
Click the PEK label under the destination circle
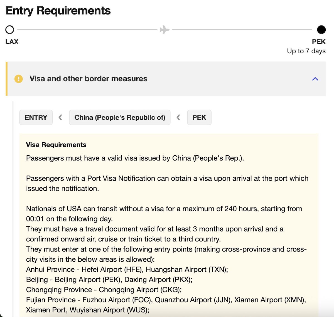click(319, 42)
